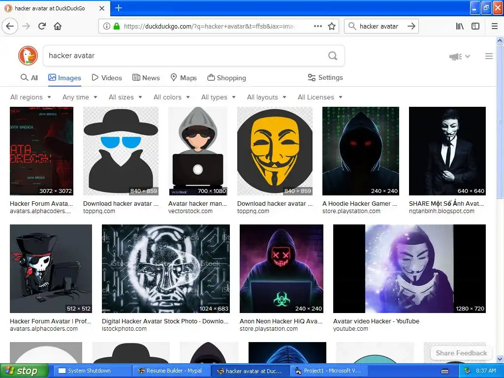
Task: Open the yellow Guy Fawkes mask image
Action: click(x=275, y=151)
